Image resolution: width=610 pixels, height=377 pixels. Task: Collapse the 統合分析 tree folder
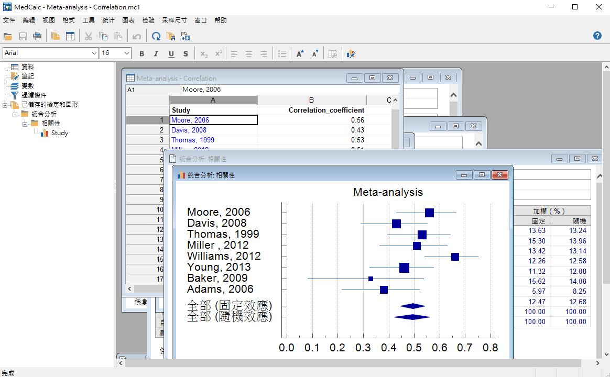[15, 114]
